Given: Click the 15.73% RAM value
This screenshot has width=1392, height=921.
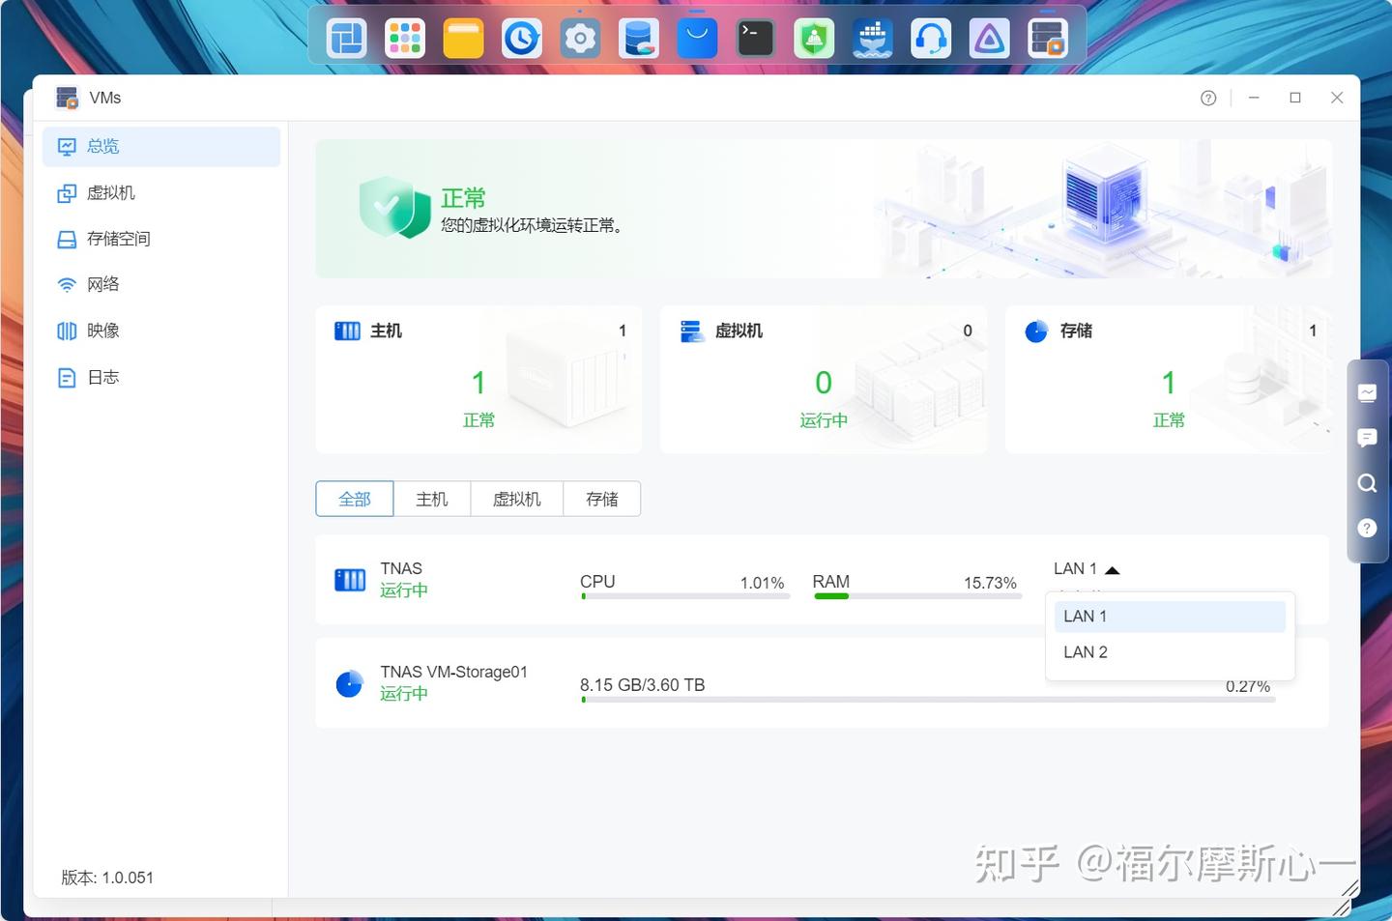Looking at the screenshot, I should click(x=990, y=583).
